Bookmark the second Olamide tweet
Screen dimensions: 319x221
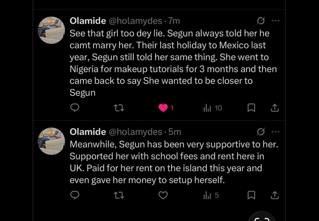251,195
